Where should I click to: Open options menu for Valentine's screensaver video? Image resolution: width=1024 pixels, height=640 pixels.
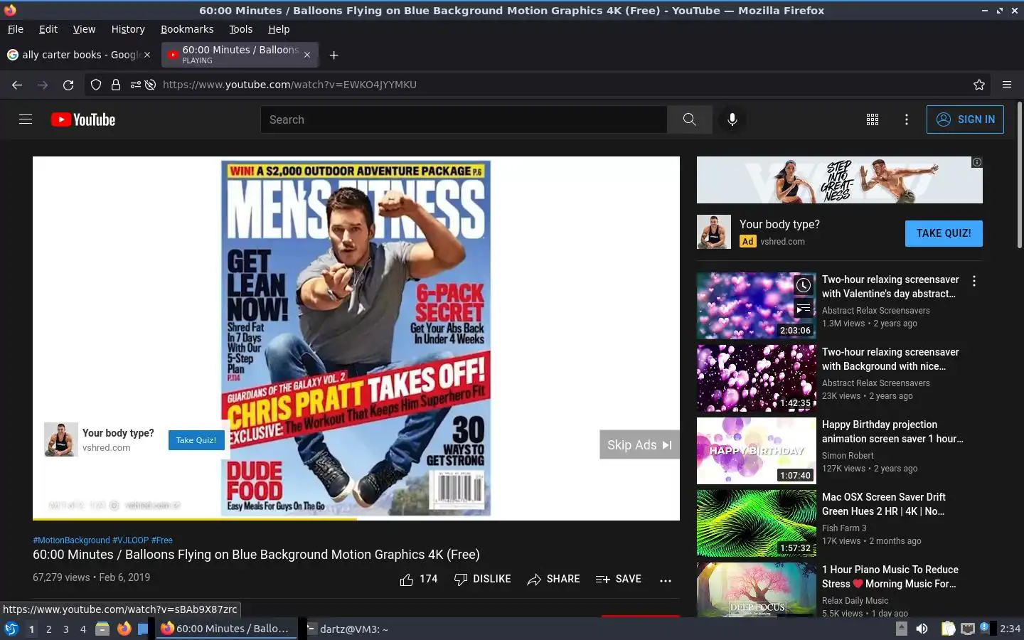[974, 281]
